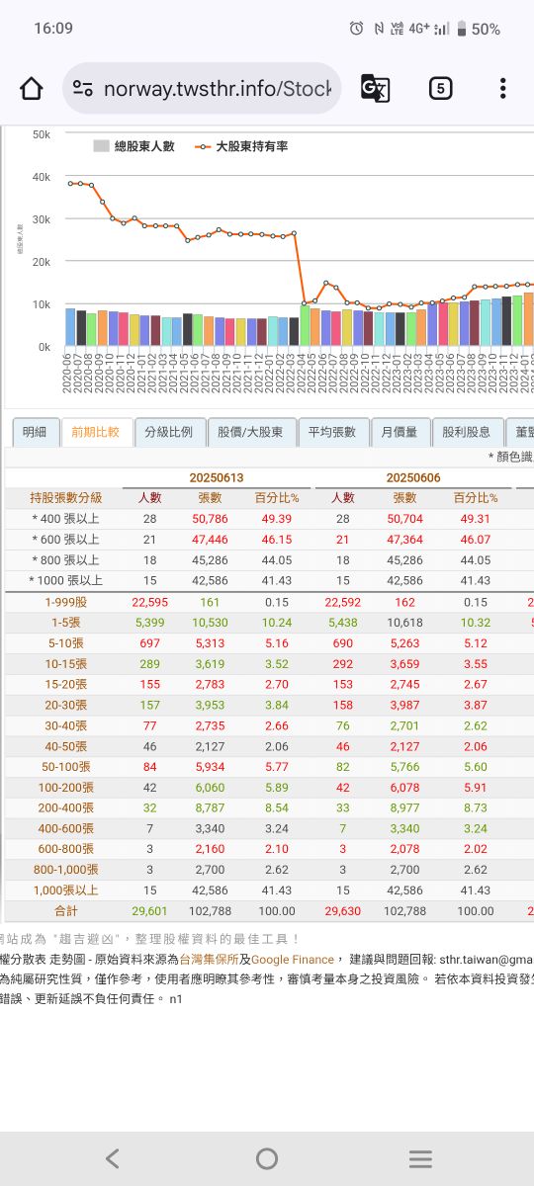
Task: Click the 20250613 date column header
Action: [217, 477]
